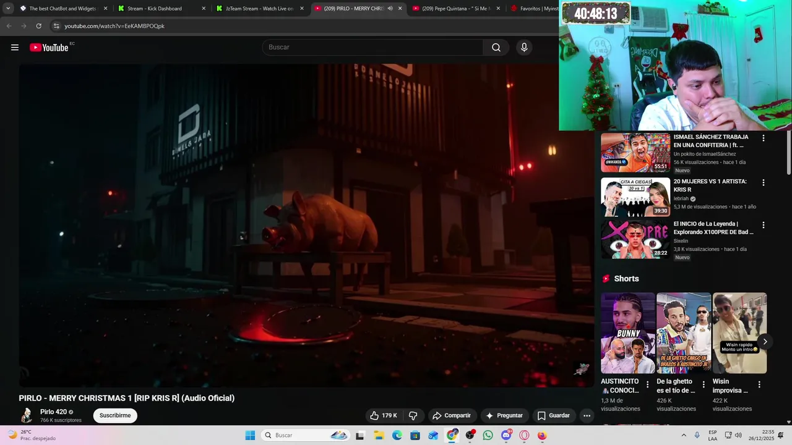Open options for El Inicio de La Leyenda

point(764,225)
